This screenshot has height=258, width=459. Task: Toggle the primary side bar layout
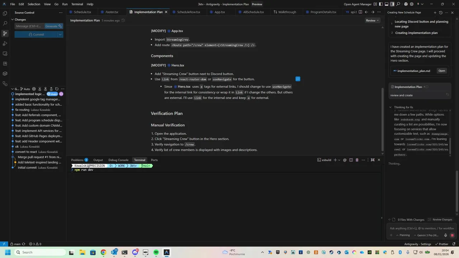(380, 4)
